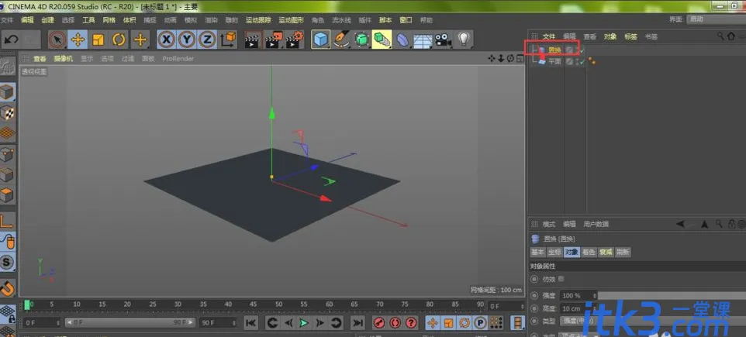Switch to the 刷新 attribute tab

point(622,252)
